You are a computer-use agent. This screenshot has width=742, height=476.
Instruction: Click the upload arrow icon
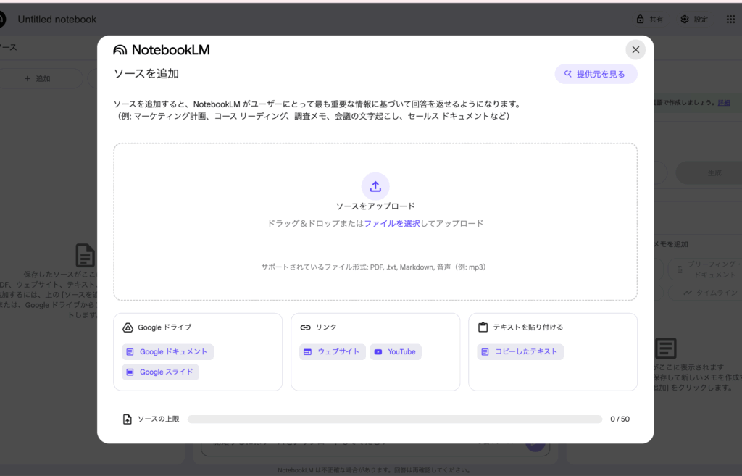tap(375, 186)
